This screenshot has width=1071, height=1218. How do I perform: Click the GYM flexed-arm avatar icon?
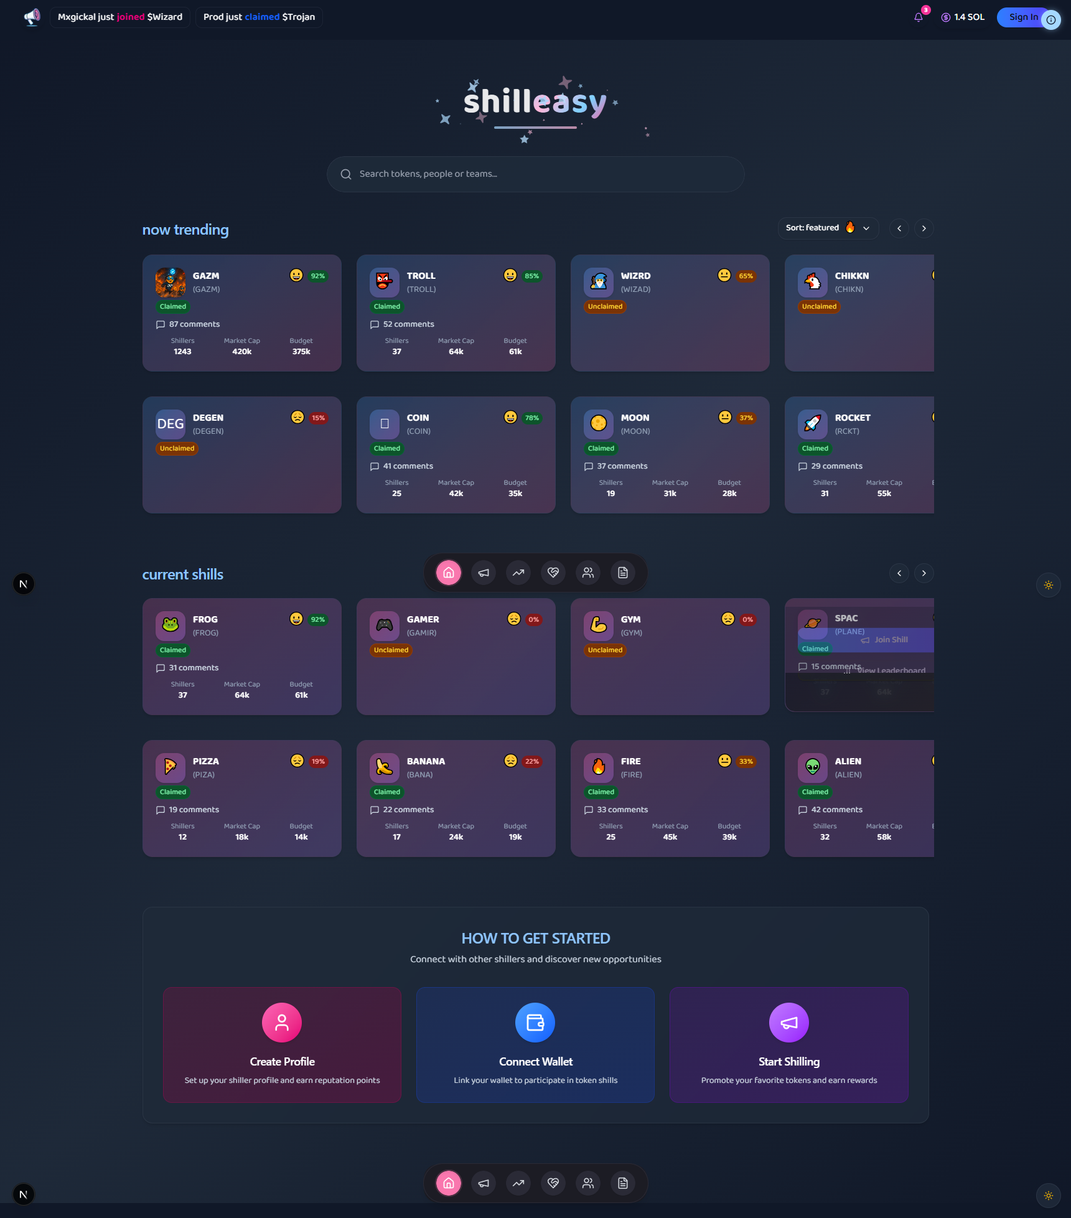click(x=599, y=626)
